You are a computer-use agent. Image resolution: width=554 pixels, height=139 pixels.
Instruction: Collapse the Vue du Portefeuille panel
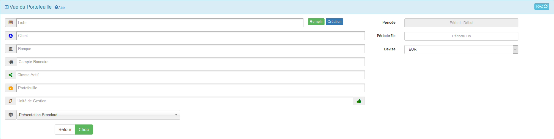coord(7,7)
